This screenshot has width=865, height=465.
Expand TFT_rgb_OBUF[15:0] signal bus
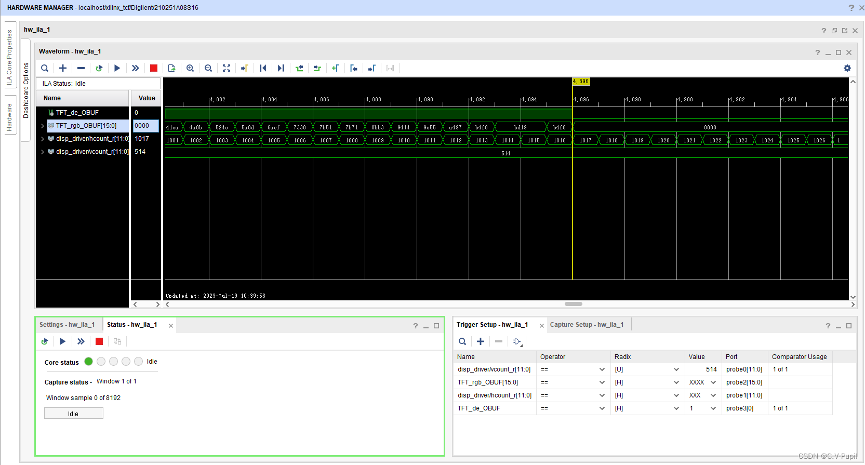point(43,126)
